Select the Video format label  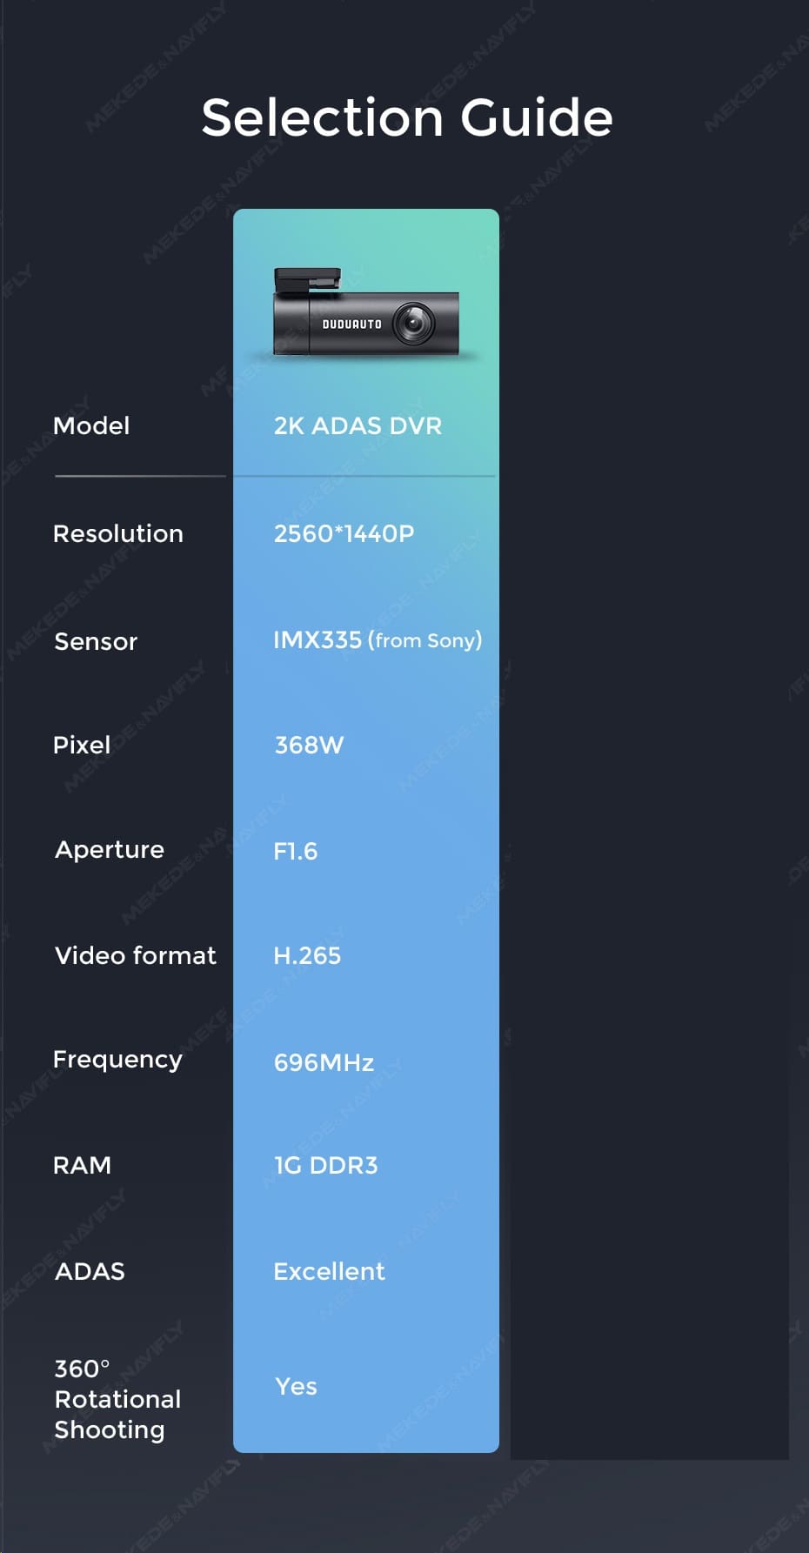136,955
